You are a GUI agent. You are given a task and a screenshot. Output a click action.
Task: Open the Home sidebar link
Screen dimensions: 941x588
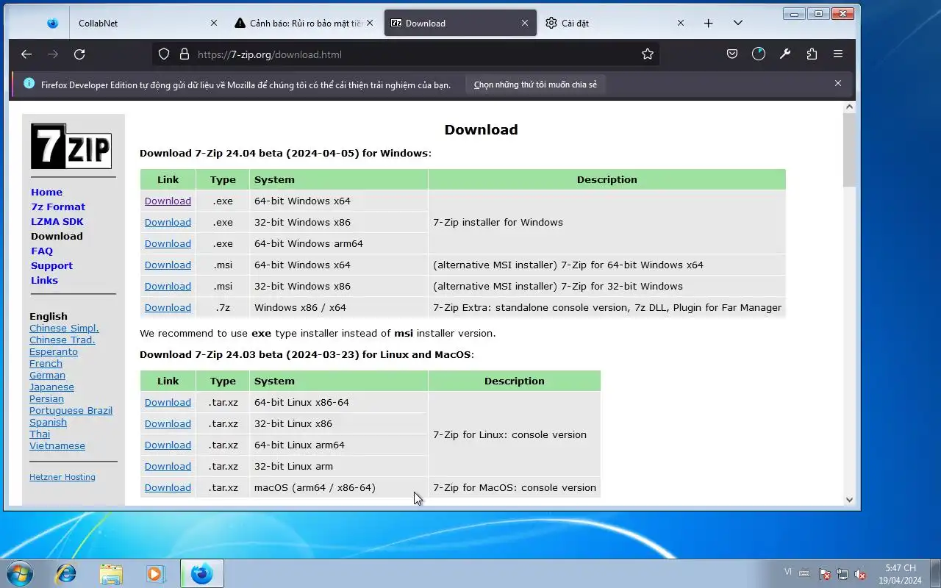pos(46,192)
